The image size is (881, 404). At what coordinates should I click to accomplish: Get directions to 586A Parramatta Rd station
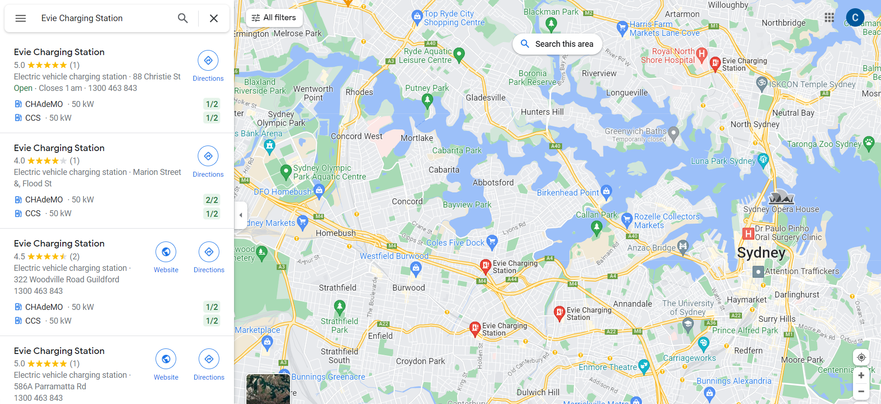[209, 365]
